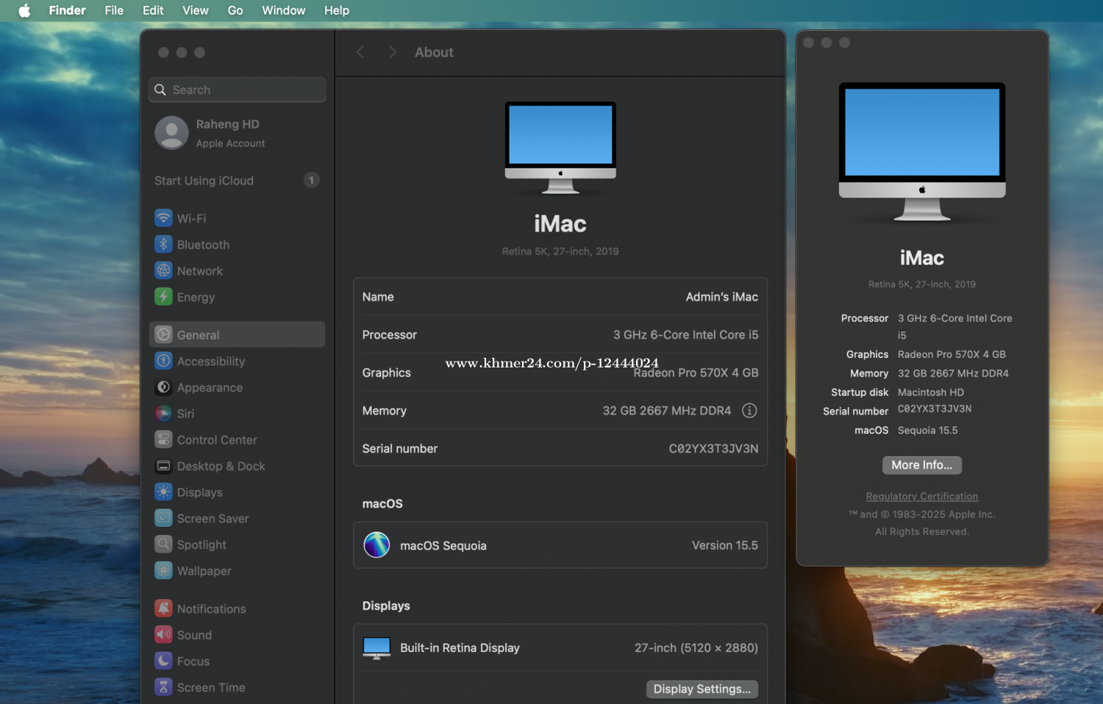This screenshot has width=1103, height=704.
Task: Select the Notifications bell icon
Action: (x=163, y=608)
